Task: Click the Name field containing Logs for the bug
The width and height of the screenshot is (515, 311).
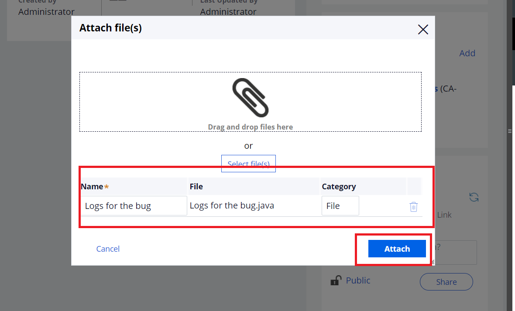Action: pos(134,206)
